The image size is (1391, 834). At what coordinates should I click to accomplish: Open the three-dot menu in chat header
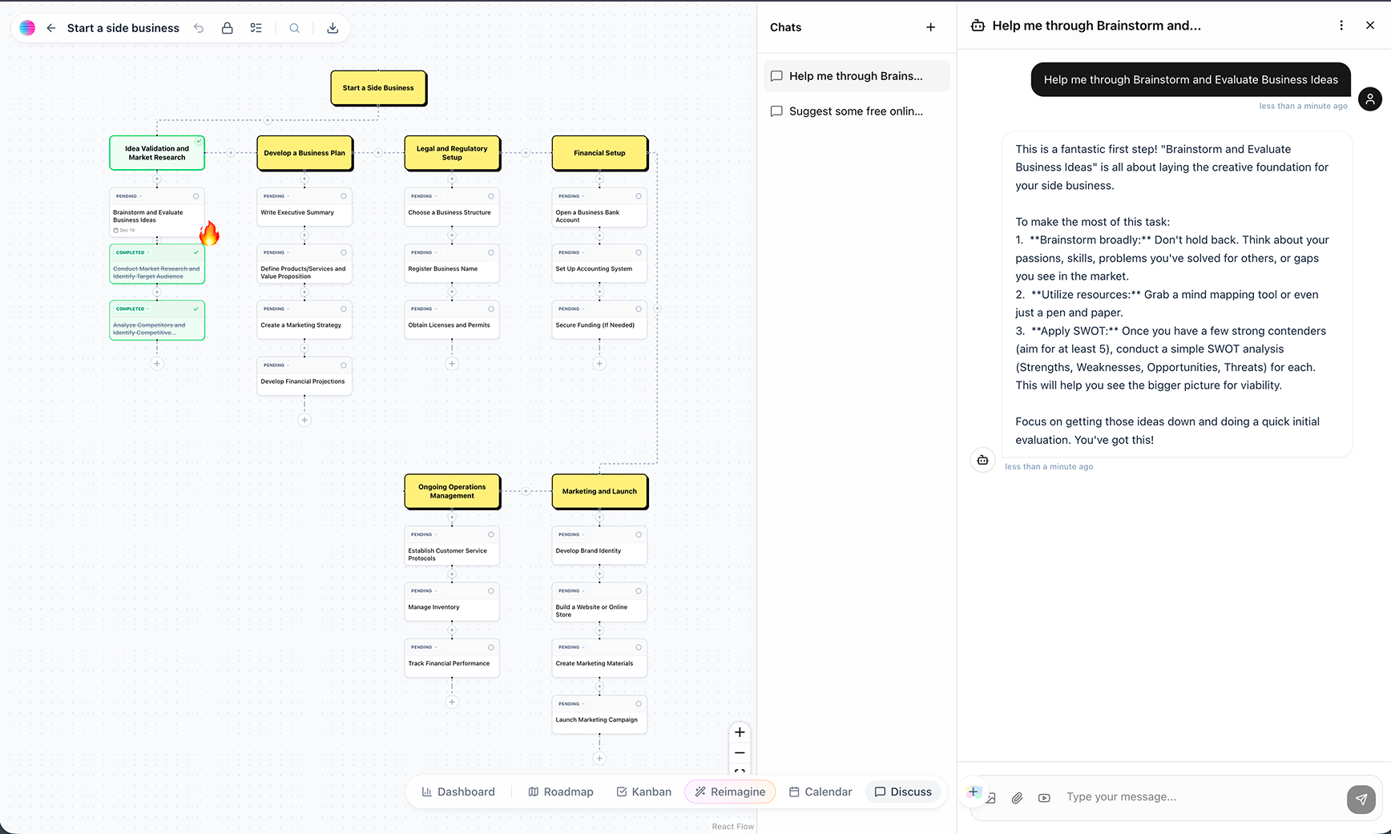point(1341,25)
